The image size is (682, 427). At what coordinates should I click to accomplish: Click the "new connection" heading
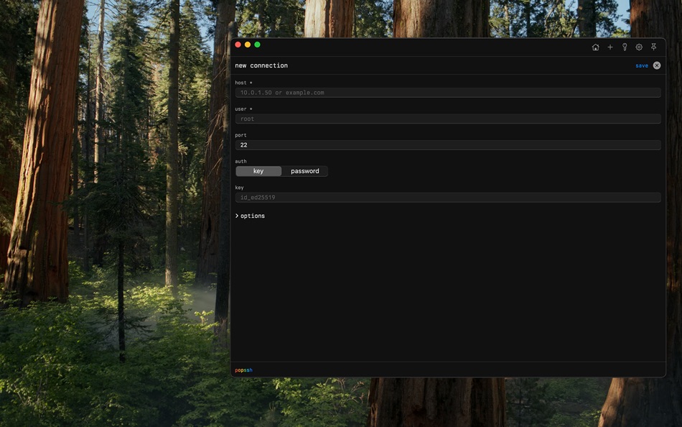(x=261, y=65)
